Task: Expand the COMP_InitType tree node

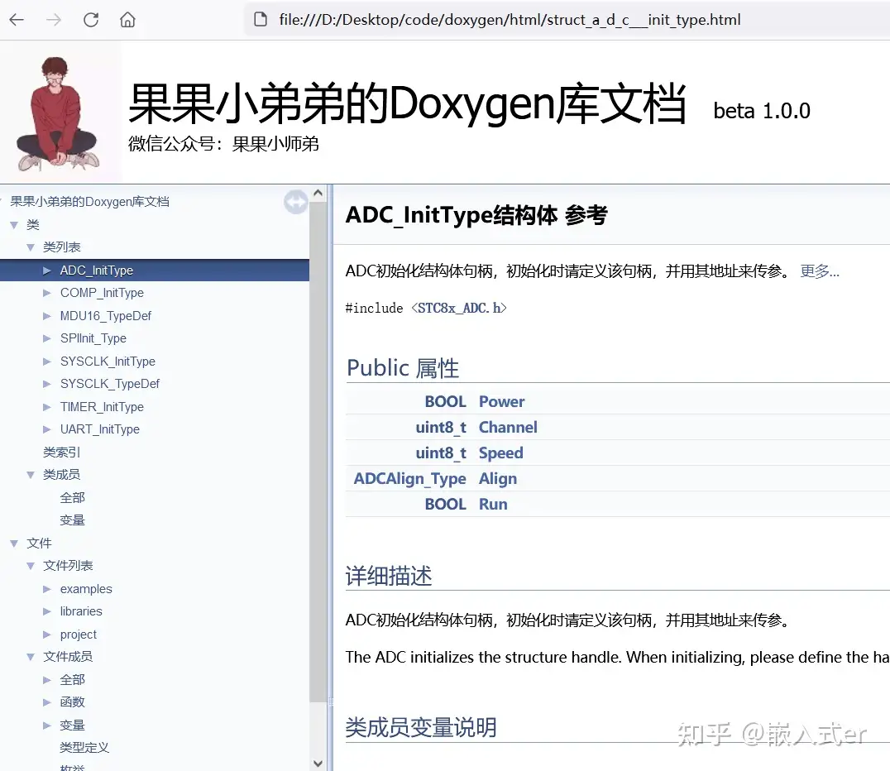Action: [47, 292]
